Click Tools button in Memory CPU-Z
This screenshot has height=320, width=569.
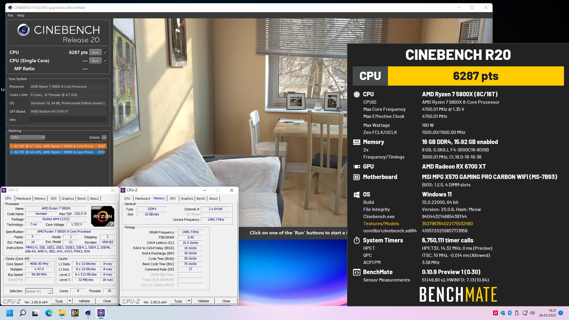pos(178,301)
